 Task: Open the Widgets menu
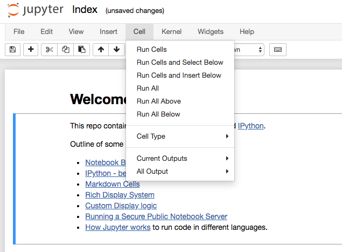[x=211, y=32]
